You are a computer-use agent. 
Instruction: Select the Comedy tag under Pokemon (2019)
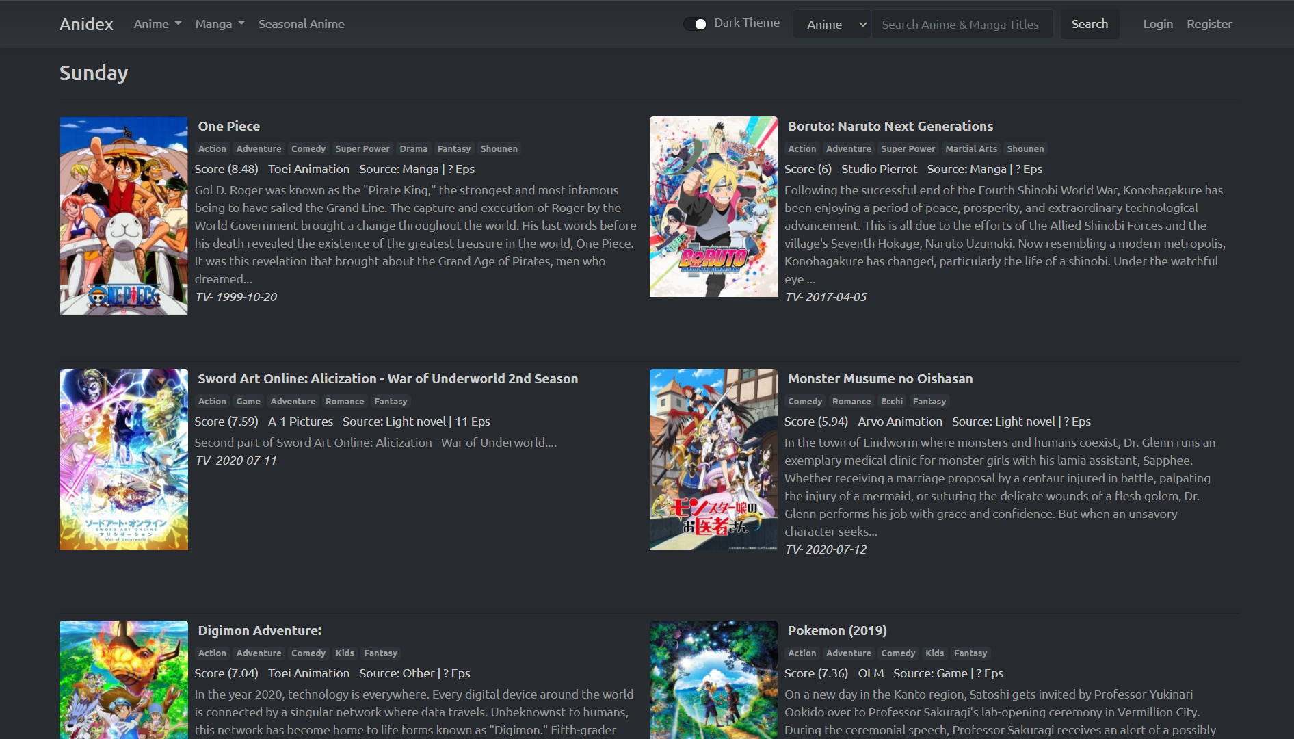[897, 653]
